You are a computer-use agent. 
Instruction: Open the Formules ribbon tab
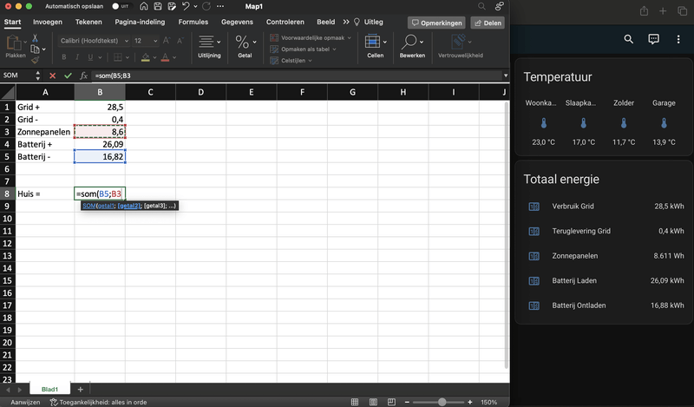[x=193, y=22]
